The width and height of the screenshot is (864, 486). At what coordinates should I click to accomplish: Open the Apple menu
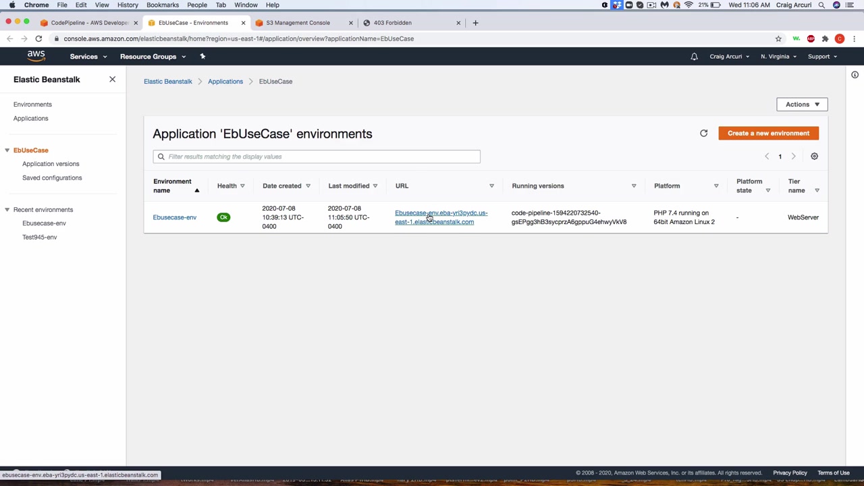[x=12, y=5]
